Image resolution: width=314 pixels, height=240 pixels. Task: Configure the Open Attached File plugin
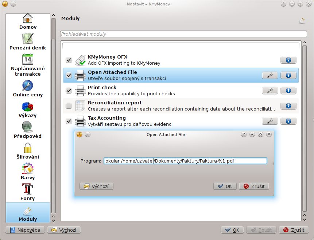click(270, 75)
